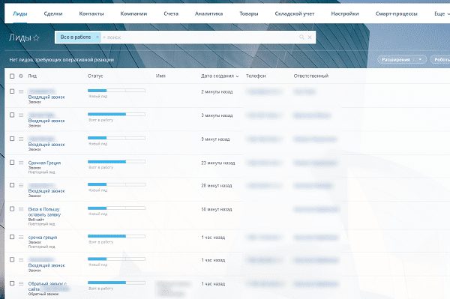Adjust the status bar of the lead created 3 минуты назад
The width and height of the screenshot is (450, 299).
coord(116,115)
